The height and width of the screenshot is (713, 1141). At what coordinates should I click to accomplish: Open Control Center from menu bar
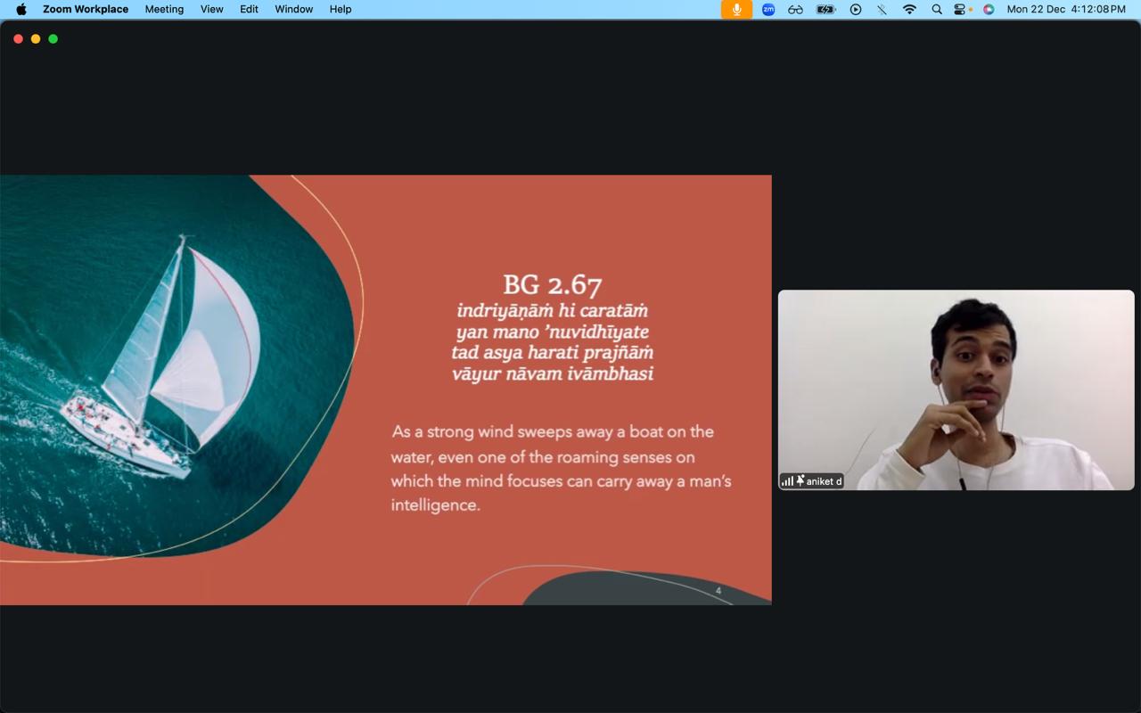click(960, 9)
